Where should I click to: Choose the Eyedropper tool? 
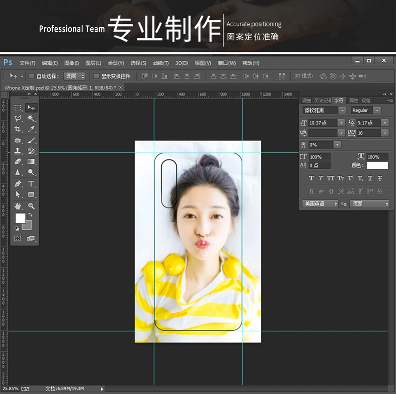tap(31, 129)
